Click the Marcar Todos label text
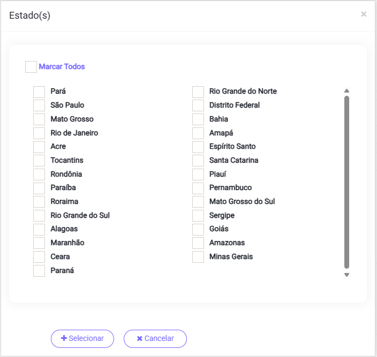 click(x=62, y=67)
